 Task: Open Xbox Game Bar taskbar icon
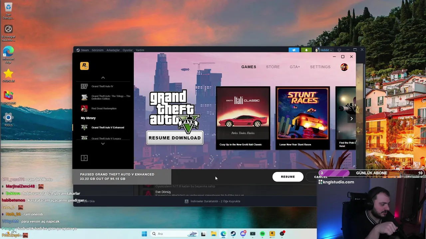coord(253,234)
